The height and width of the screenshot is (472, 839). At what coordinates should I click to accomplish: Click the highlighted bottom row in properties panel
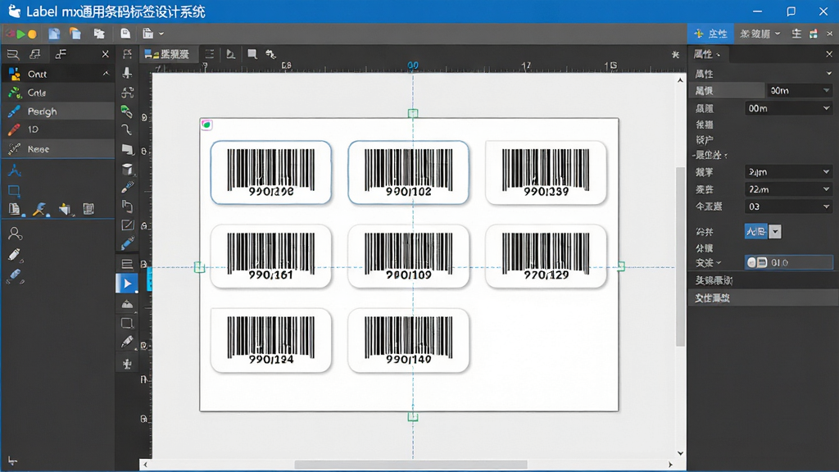[763, 298]
